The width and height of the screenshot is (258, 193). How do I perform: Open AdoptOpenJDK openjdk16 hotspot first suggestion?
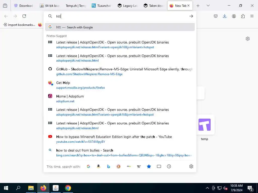point(120,45)
